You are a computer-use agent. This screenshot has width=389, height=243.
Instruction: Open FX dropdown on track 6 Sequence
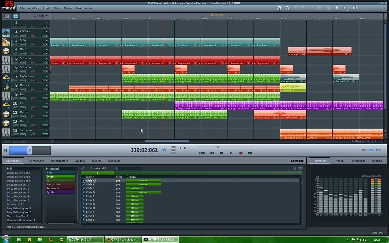pos(45,72)
